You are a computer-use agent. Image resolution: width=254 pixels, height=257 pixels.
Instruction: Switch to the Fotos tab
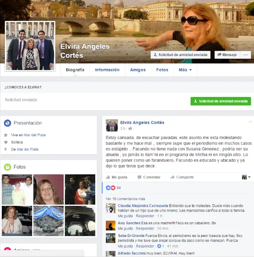[x=162, y=70]
